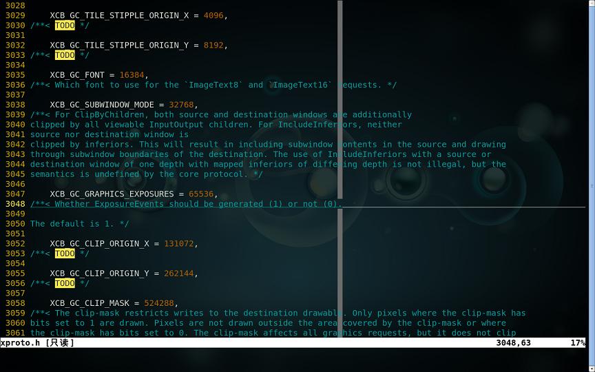Click 'The default is 1. */' comment

pos(80,224)
